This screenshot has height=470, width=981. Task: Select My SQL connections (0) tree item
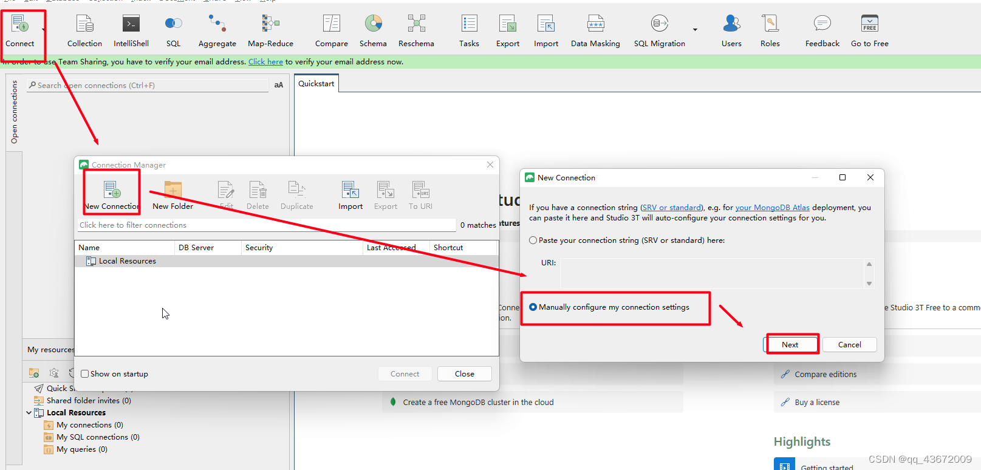point(98,437)
